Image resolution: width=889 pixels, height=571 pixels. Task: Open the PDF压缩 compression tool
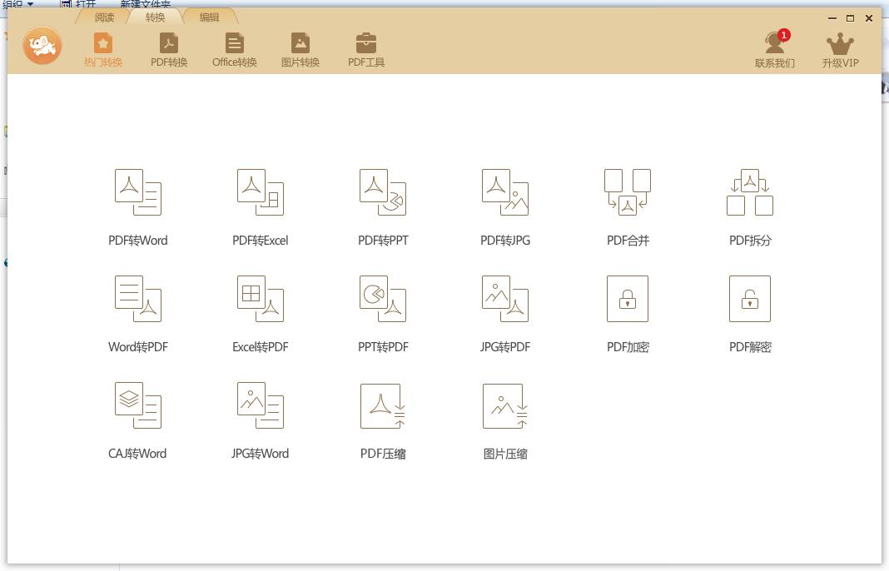[383, 405]
